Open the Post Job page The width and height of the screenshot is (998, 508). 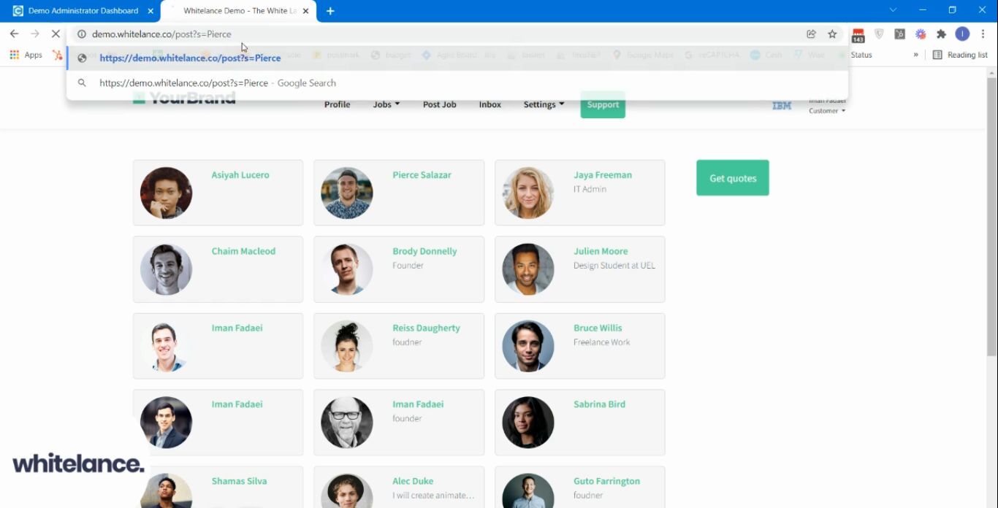(x=440, y=104)
